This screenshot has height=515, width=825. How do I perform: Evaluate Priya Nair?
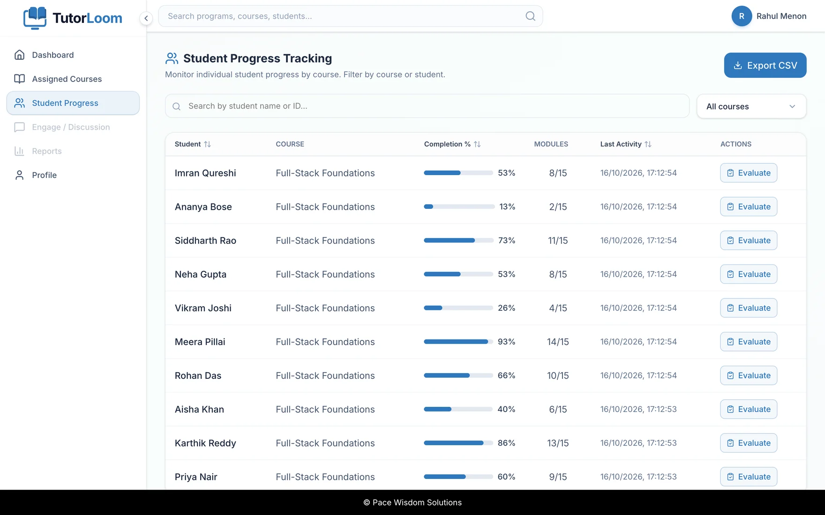pyautogui.click(x=749, y=477)
